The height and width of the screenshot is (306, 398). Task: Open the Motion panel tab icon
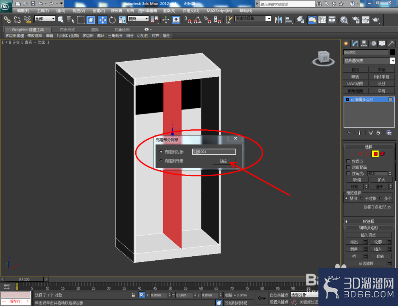tap(373, 44)
